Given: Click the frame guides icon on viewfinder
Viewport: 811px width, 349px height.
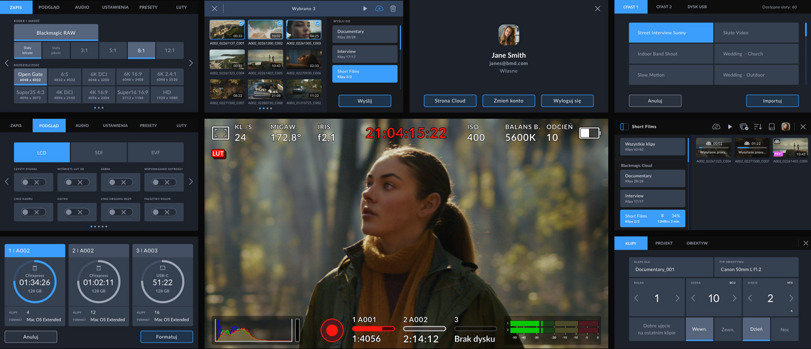Looking at the screenshot, I should point(220,133).
